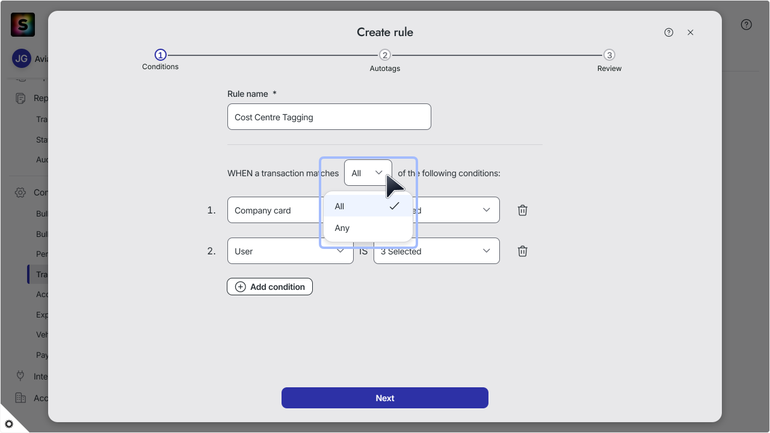770x433 pixels.
Task: Click the Integrations plug sidebar icon
Action: coord(20,376)
